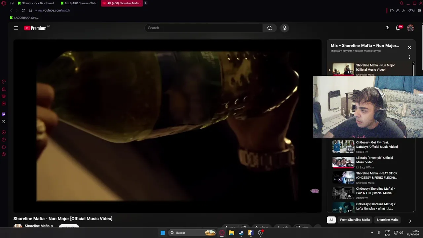423x238 pixels.
Task: Open the Opera sidebar X icon
Action: pos(4,121)
